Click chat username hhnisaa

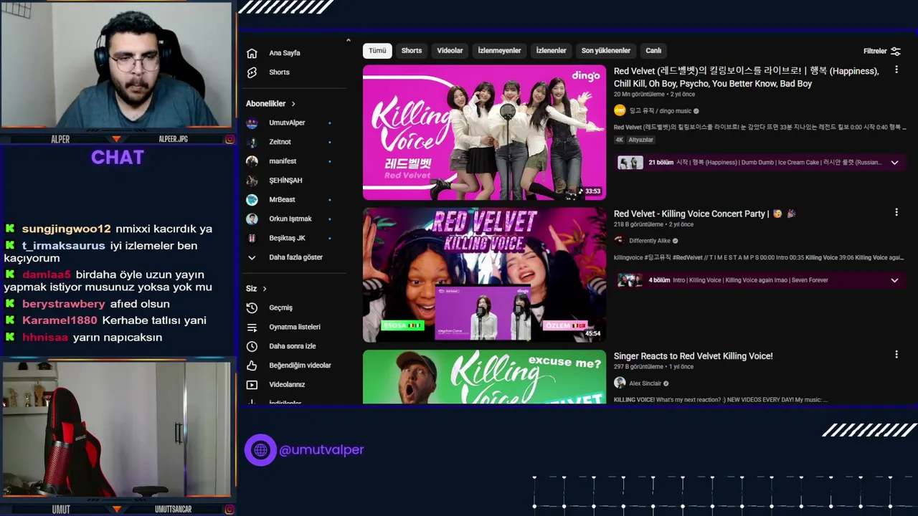45,337
